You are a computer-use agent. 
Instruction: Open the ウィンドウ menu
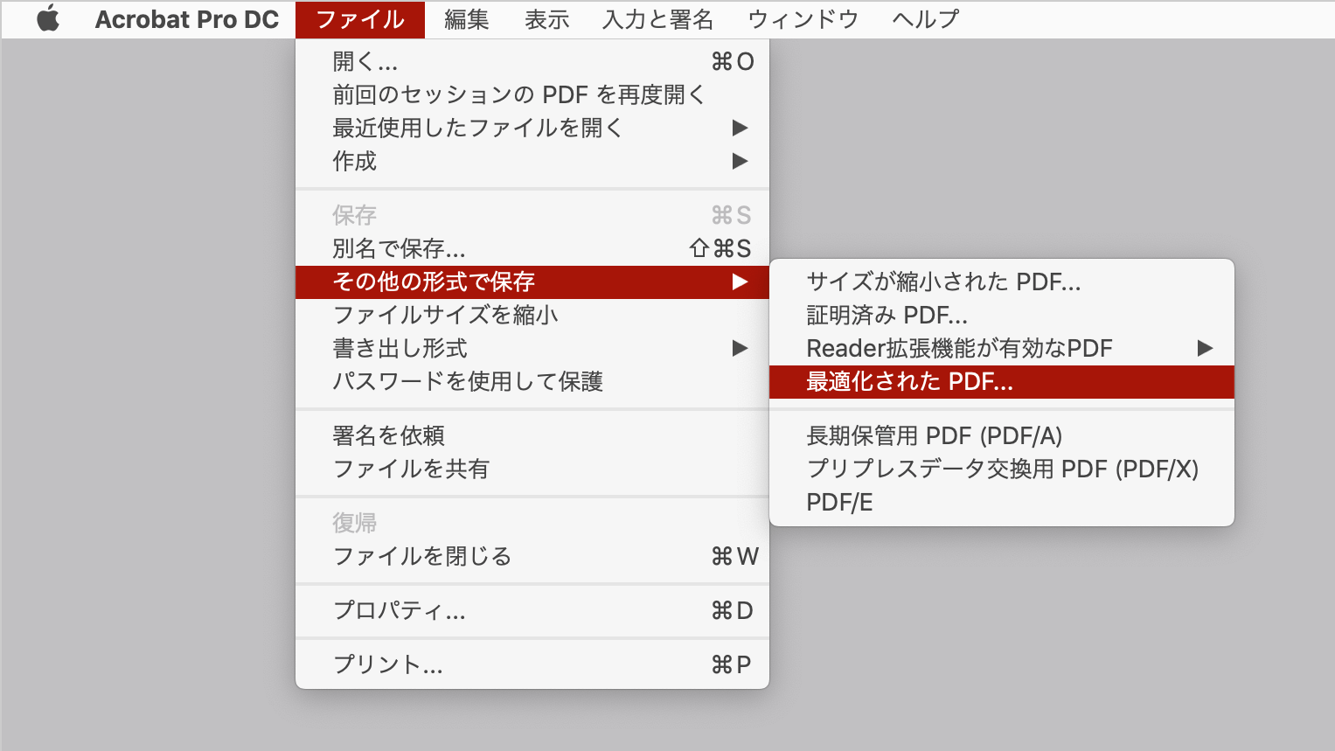(x=803, y=19)
